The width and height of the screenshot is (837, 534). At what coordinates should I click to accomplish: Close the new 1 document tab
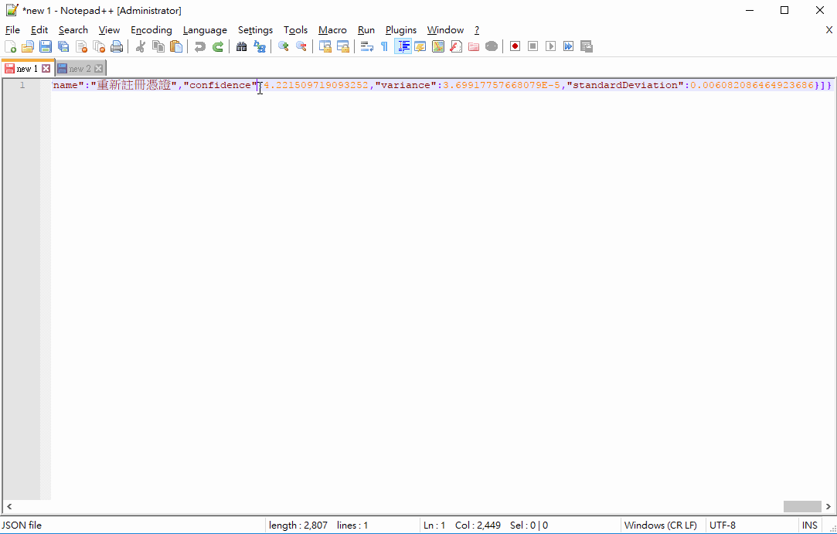click(46, 68)
